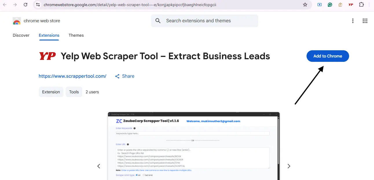The height and width of the screenshot is (180, 374).
Task: Toggle the bookmark star for this page
Action: click(x=305, y=5)
